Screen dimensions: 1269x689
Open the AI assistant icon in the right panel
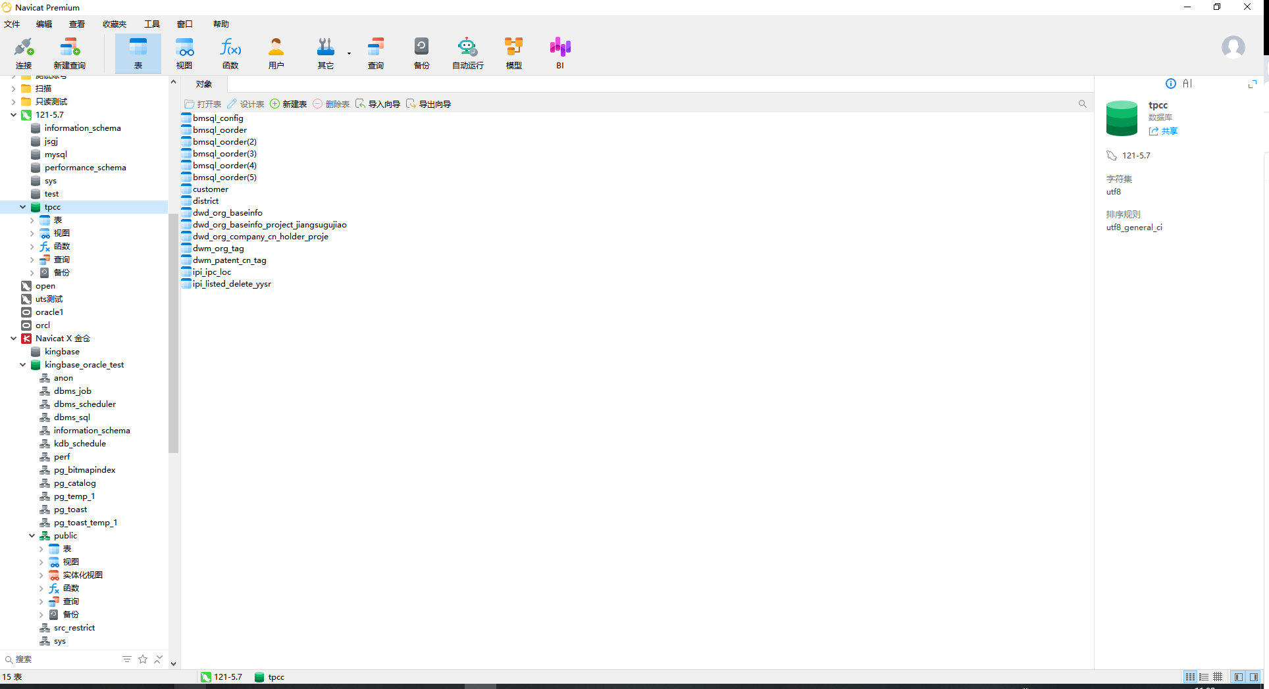click(x=1187, y=83)
